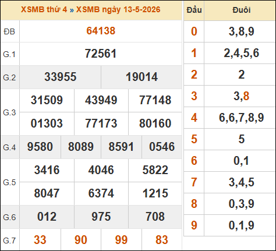Click the Đuôi column header

242,10
